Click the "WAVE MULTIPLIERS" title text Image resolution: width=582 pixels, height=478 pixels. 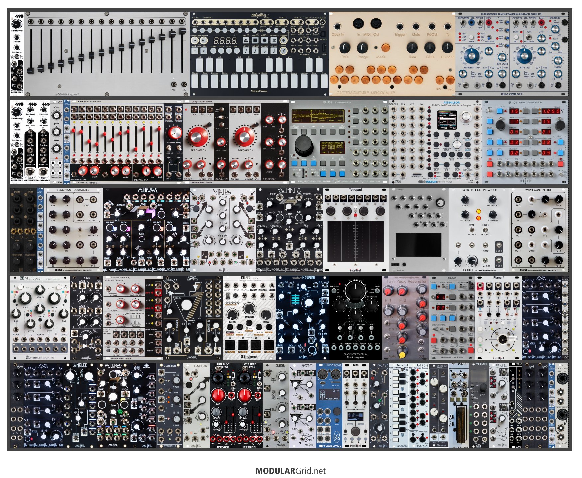pyautogui.click(x=538, y=190)
